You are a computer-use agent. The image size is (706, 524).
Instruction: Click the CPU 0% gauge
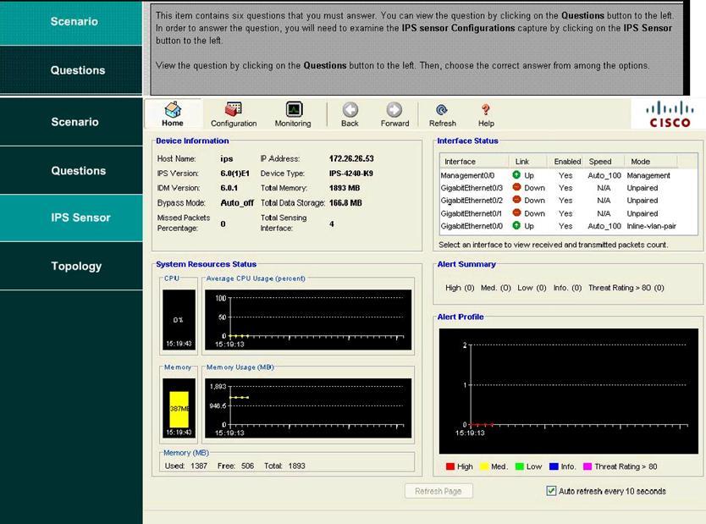179,320
